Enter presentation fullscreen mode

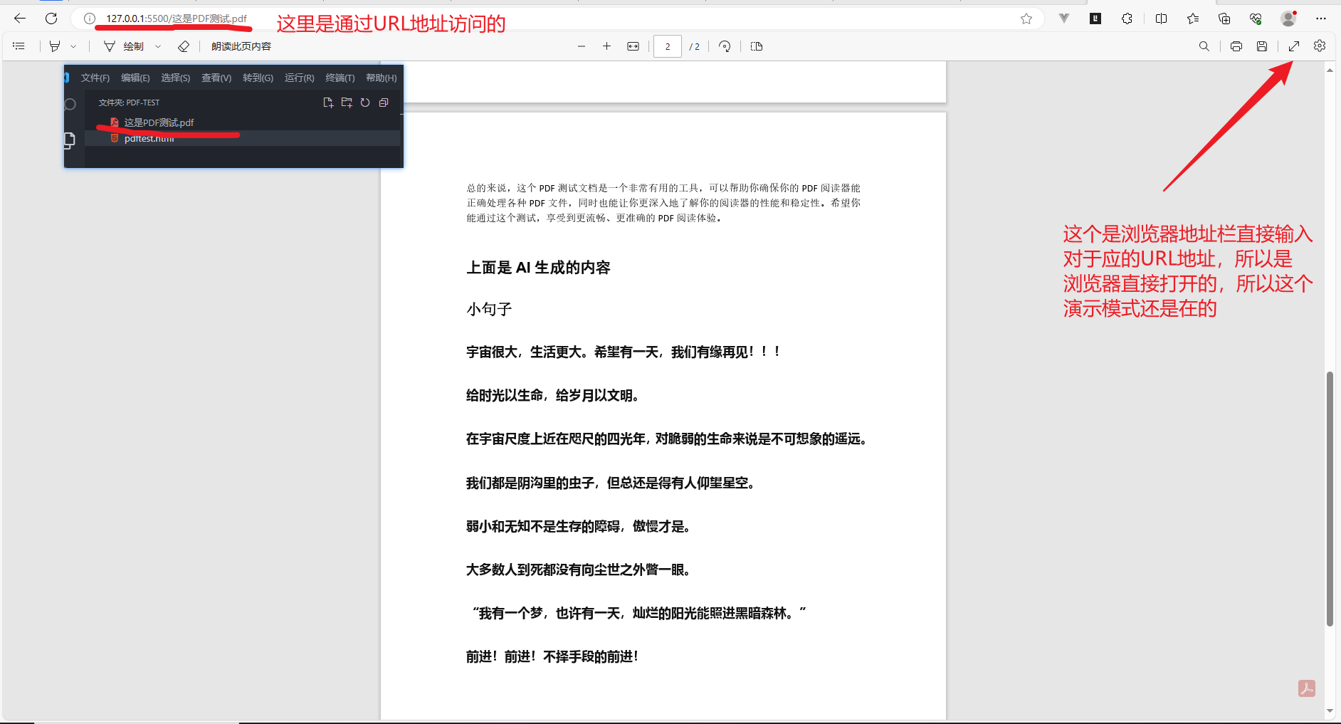click(1294, 46)
